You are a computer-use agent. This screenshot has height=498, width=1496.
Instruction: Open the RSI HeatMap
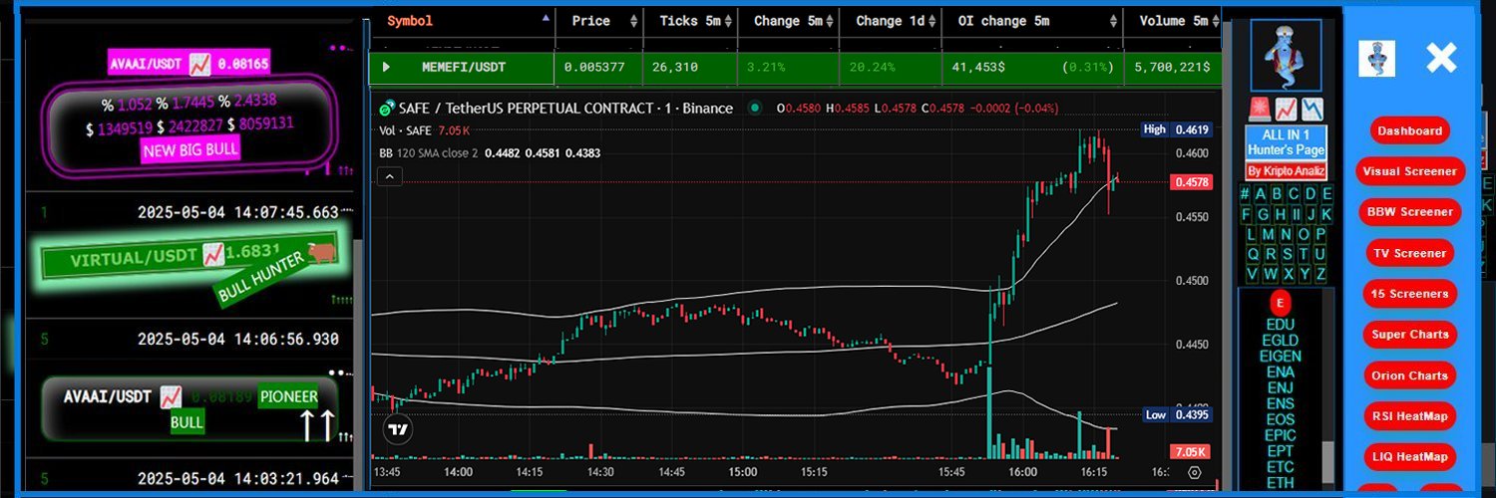click(x=1410, y=416)
